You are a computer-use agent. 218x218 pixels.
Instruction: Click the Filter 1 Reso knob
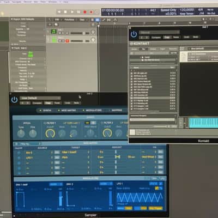(62, 134)
